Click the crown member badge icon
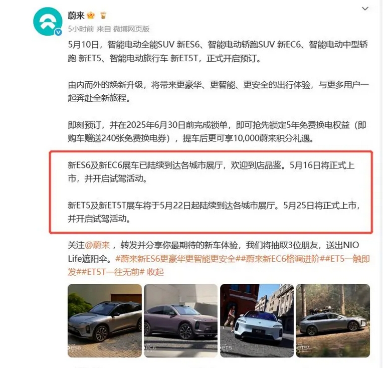This screenshot has height=368, width=383. click(x=91, y=16)
